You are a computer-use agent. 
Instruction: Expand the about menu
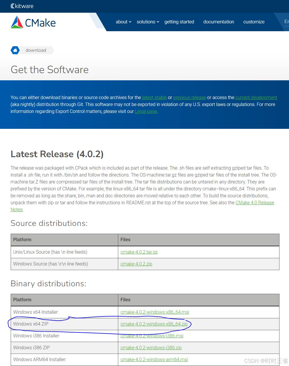123,22
